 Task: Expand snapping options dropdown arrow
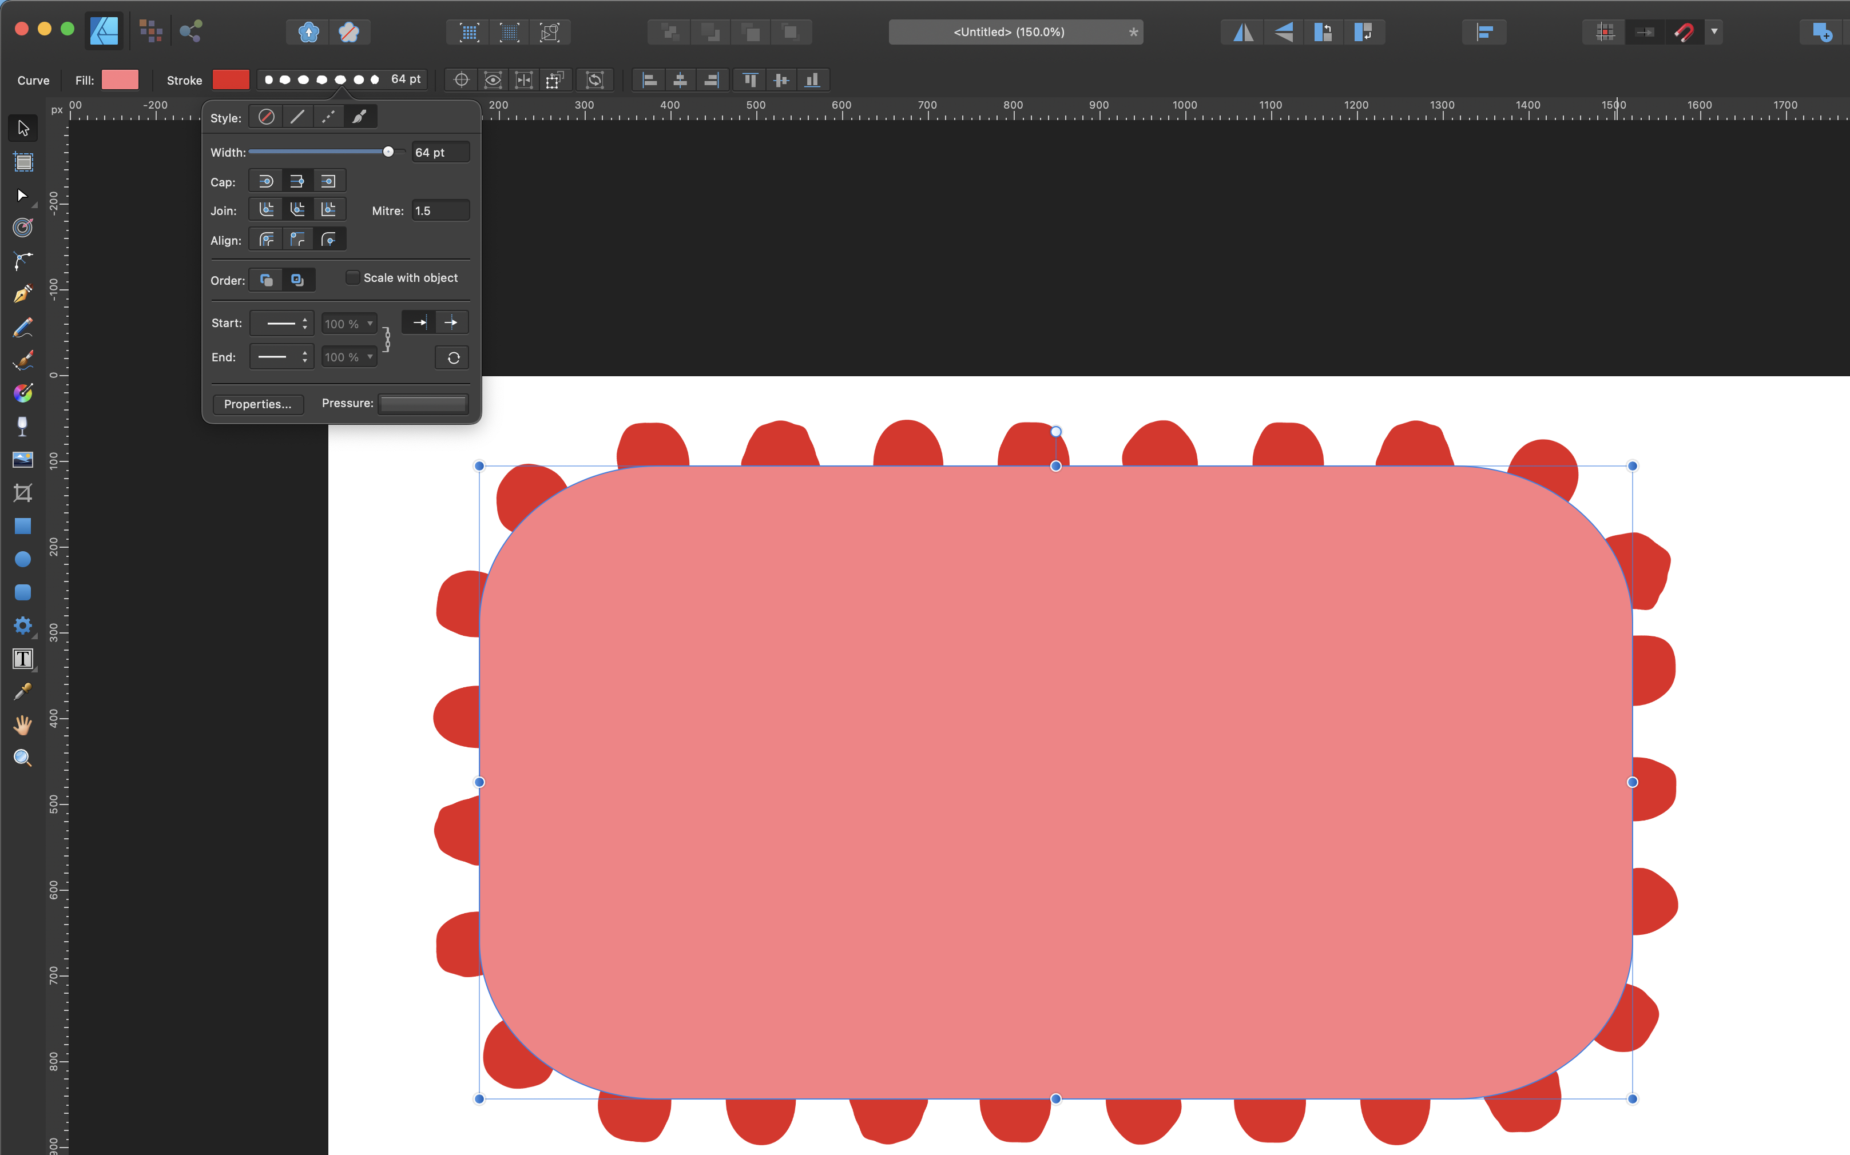tap(1714, 32)
